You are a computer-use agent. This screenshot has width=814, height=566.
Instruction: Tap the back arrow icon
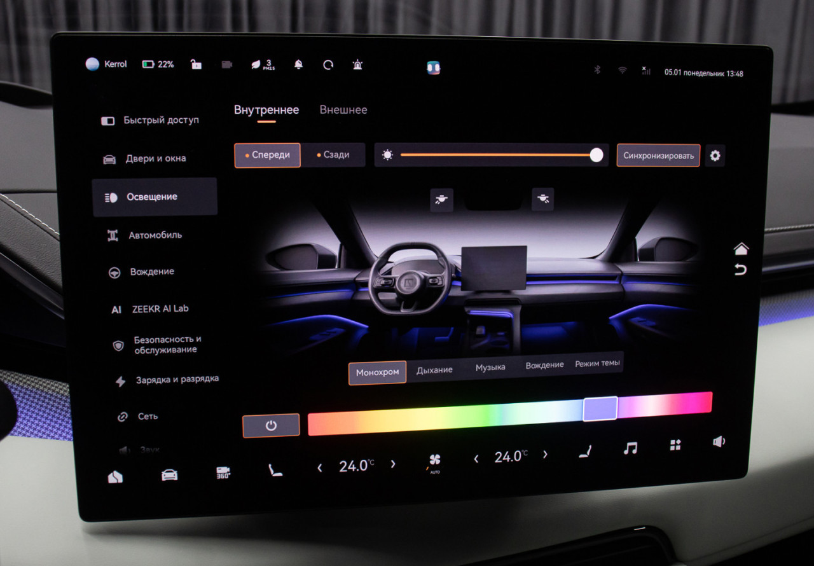click(x=740, y=270)
